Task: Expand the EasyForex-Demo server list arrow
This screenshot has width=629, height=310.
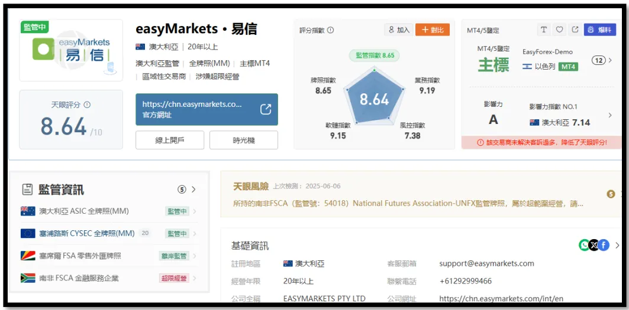Action: [610, 60]
